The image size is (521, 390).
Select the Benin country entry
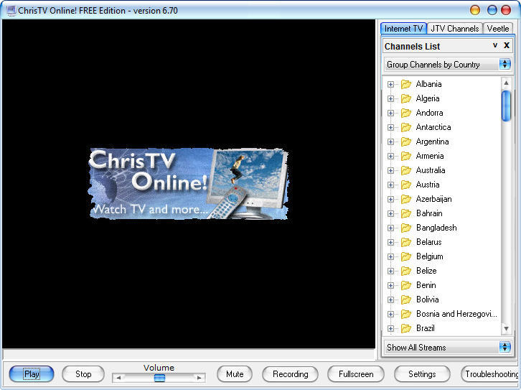tap(426, 285)
